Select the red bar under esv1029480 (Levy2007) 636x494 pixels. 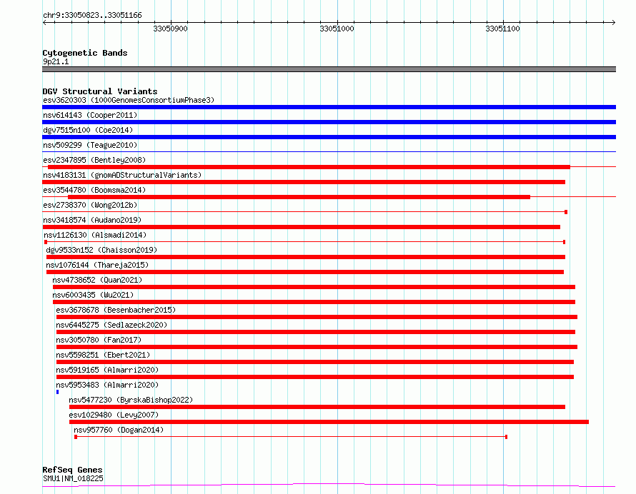[329, 422]
